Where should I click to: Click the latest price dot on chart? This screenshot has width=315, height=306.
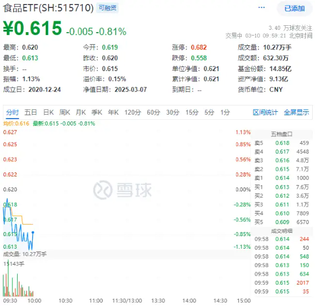click(33, 233)
